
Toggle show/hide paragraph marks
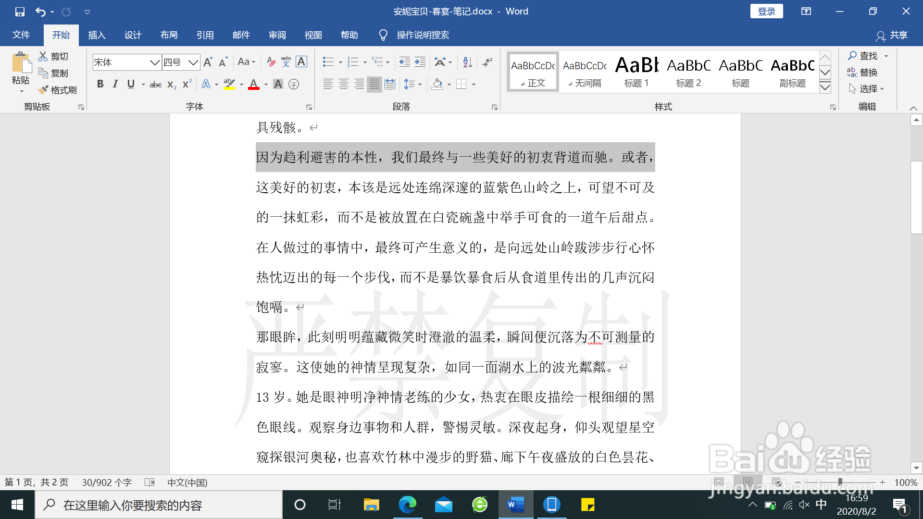tap(487, 62)
